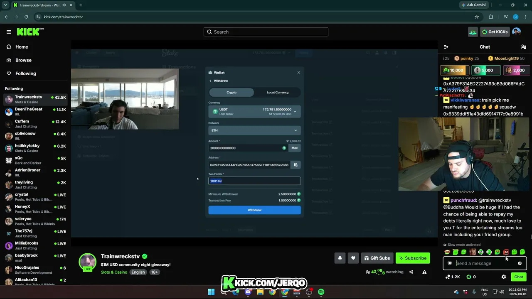Open the 1.2K channel points balance
Image resolution: width=532 pixels, height=299 pixels.
(x=453, y=277)
